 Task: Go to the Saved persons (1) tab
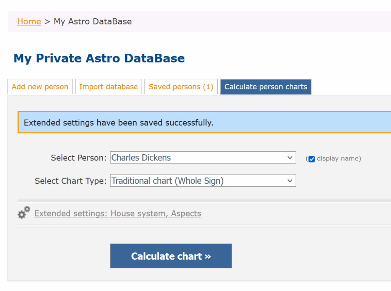click(x=181, y=87)
